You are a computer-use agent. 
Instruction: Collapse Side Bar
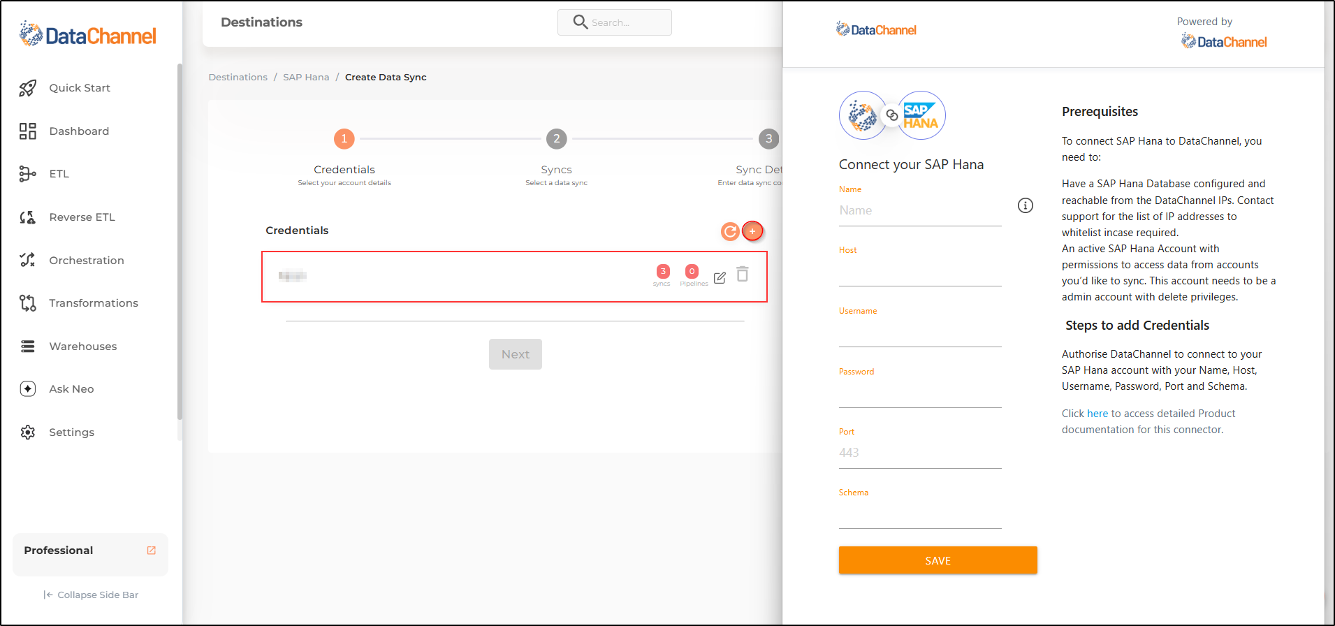point(91,595)
